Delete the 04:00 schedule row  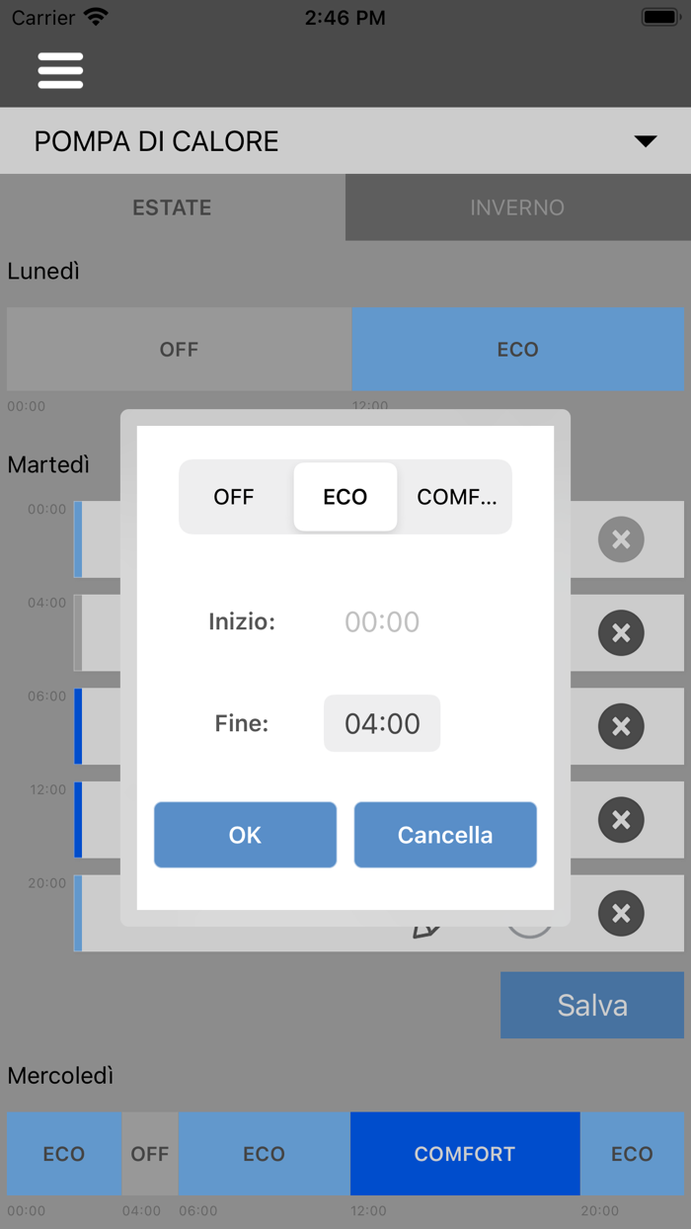(x=621, y=633)
